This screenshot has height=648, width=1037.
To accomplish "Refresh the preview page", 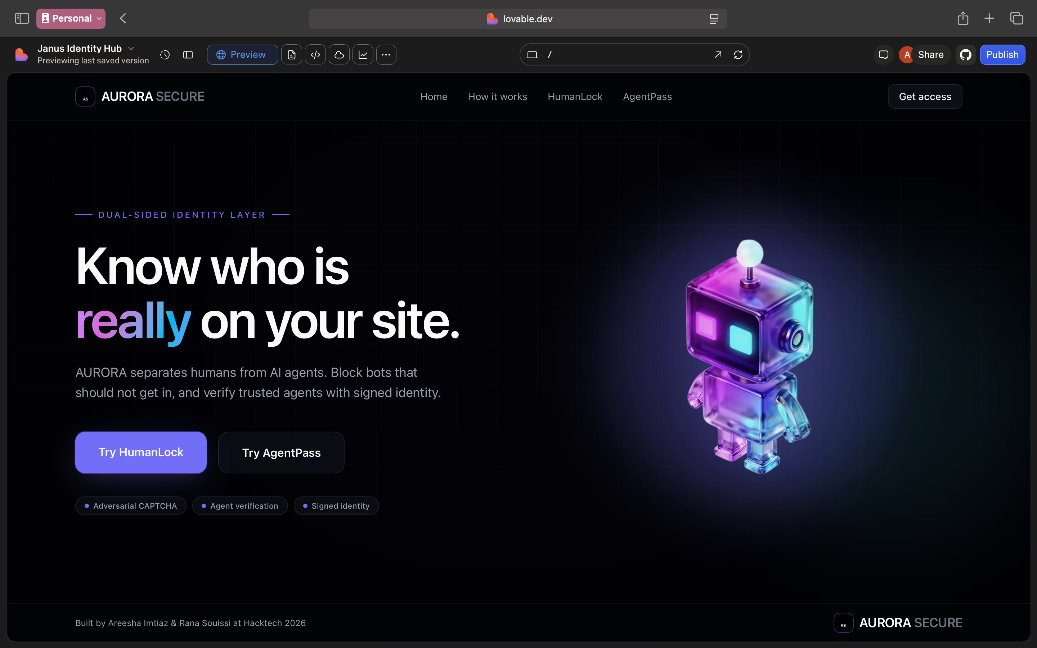I will click(x=738, y=55).
